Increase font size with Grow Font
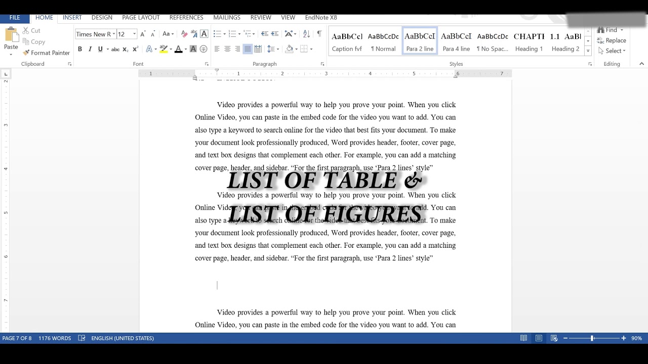 143,34
